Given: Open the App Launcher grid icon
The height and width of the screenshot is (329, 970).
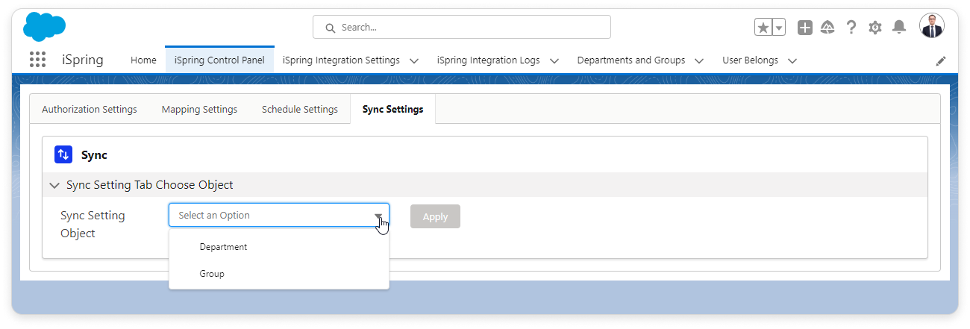Looking at the screenshot, I should tap(37, 60).
